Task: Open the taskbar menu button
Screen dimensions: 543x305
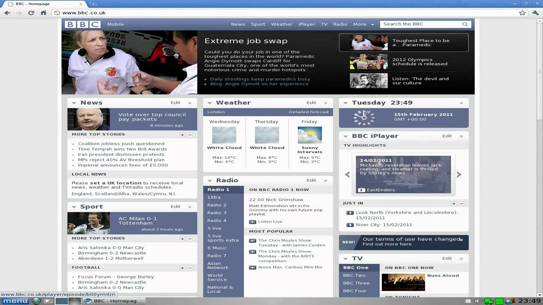Action: click(15, 301)
